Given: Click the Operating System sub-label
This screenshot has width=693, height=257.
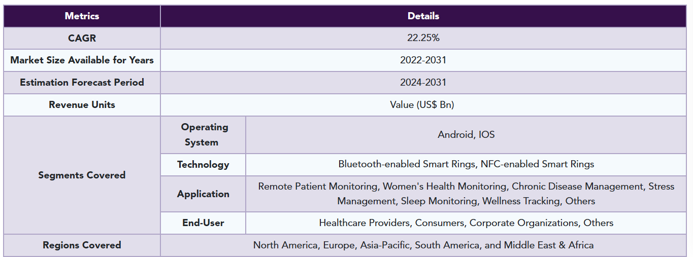Looking at the screenshot, I should point(203,135).
